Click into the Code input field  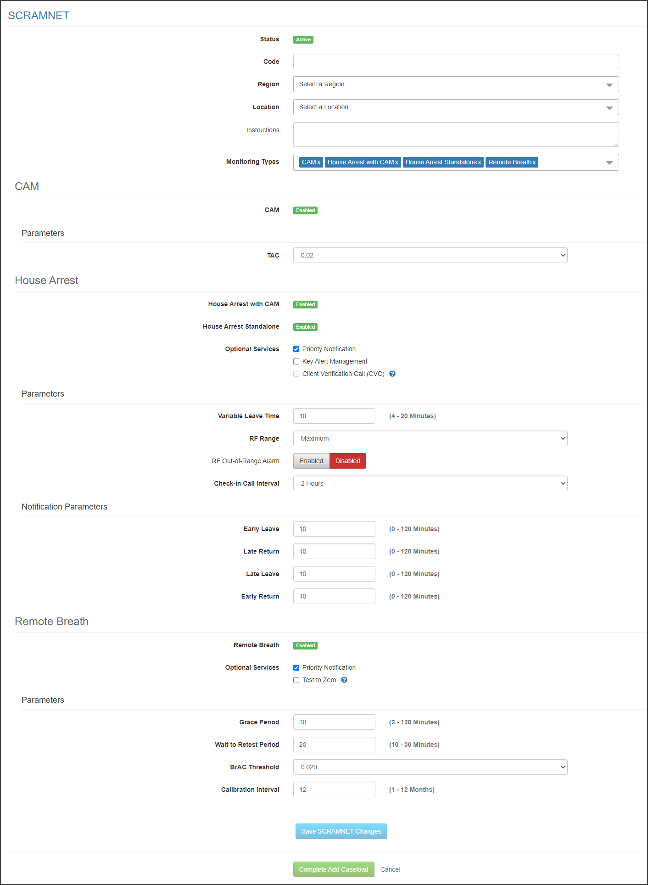pyautogui.click(x=455, y=62)
